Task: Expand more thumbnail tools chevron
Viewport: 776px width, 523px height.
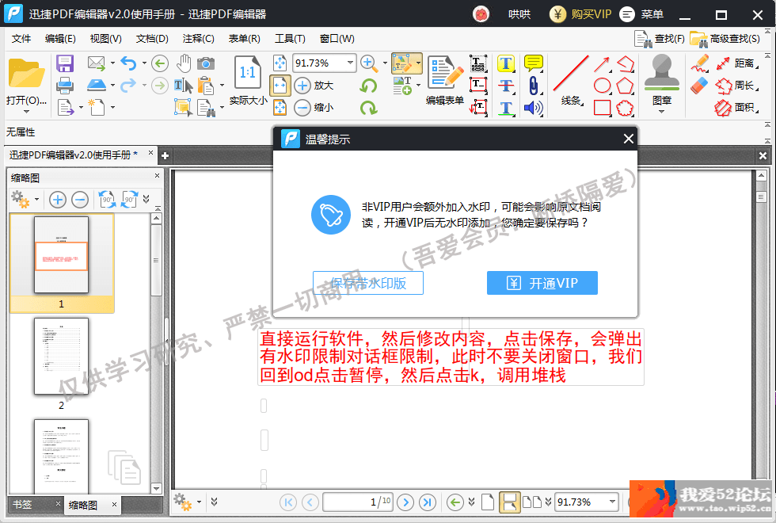Action: click(146, 199)
